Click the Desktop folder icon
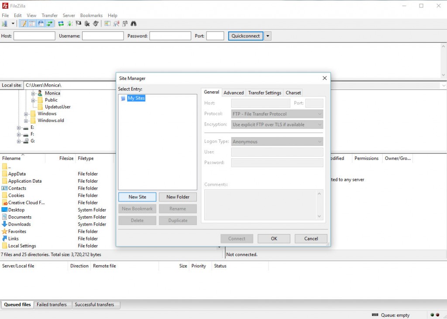 click(x=4, y=210)
